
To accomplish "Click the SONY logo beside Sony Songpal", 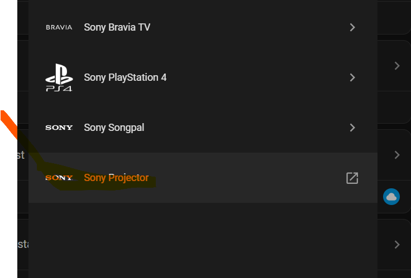I will pyautogui.click(x=59, y=128).
